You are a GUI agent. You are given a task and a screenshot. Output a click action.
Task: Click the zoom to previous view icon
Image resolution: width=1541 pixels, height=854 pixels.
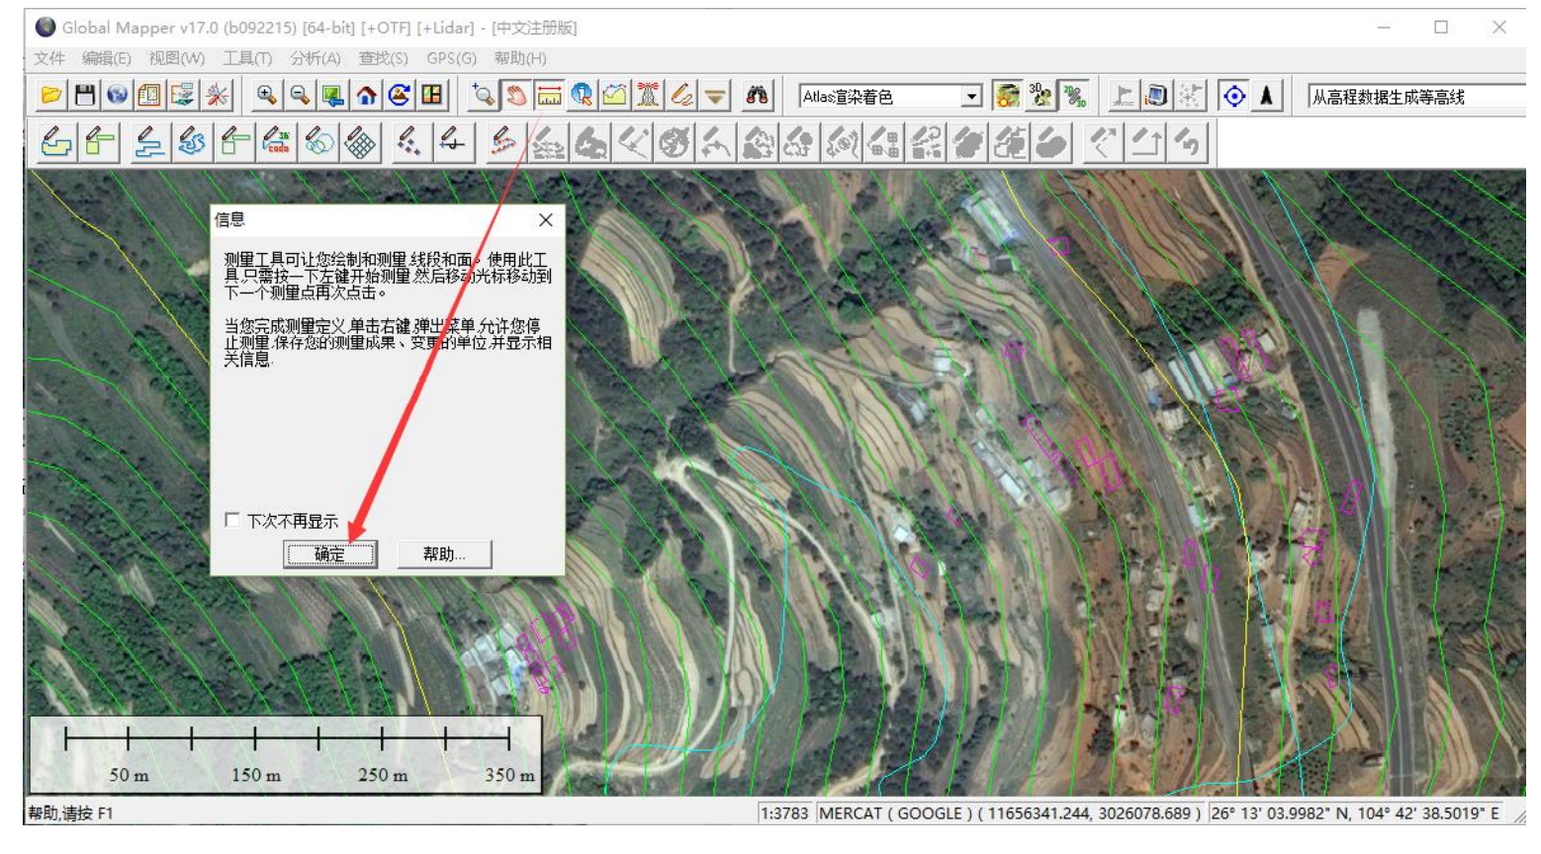(x=332, y=96)
